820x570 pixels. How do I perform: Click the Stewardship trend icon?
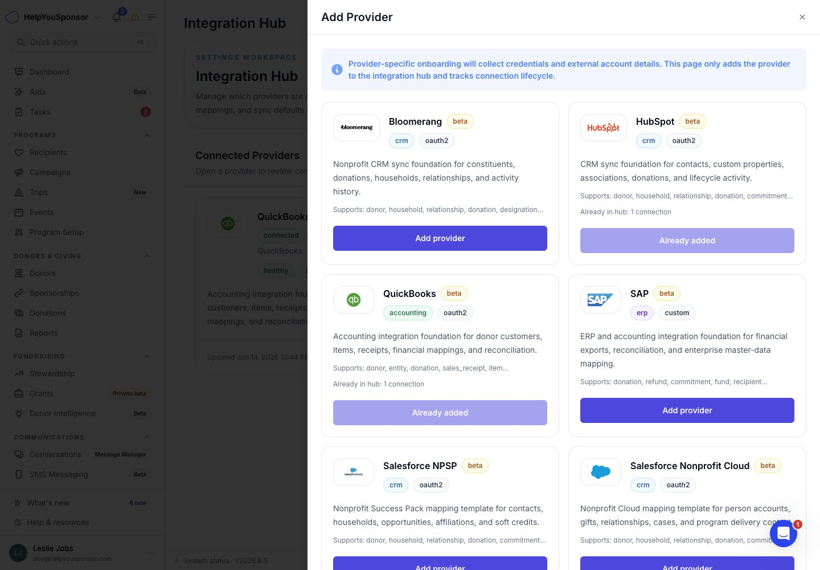pyautogui.click(x=19, y=373)
